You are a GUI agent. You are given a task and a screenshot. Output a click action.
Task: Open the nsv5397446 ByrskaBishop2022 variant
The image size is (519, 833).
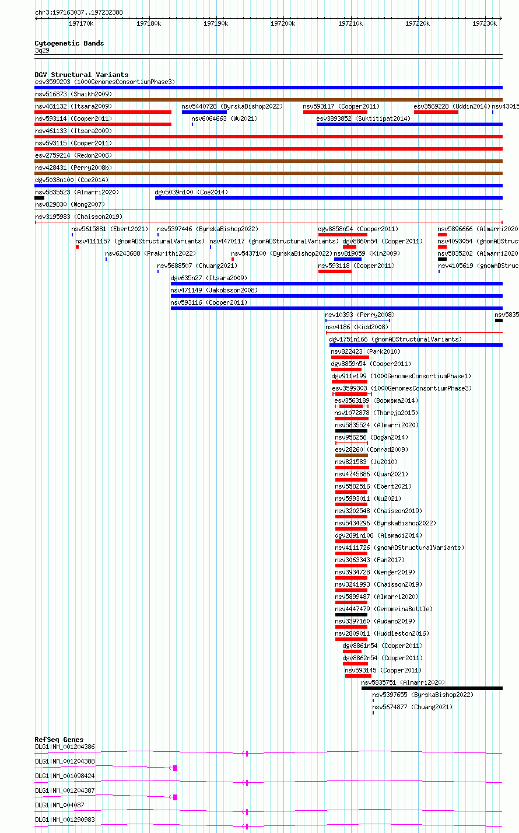tap(157, 235)
